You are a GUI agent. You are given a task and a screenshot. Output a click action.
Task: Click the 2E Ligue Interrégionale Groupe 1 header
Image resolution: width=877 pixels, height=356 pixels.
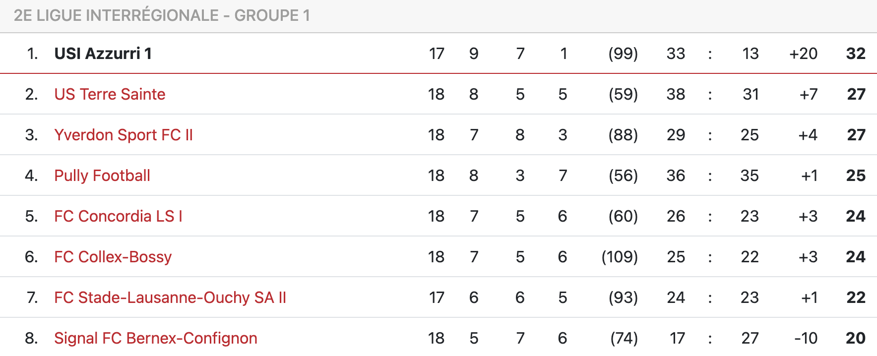pos(162,16)
